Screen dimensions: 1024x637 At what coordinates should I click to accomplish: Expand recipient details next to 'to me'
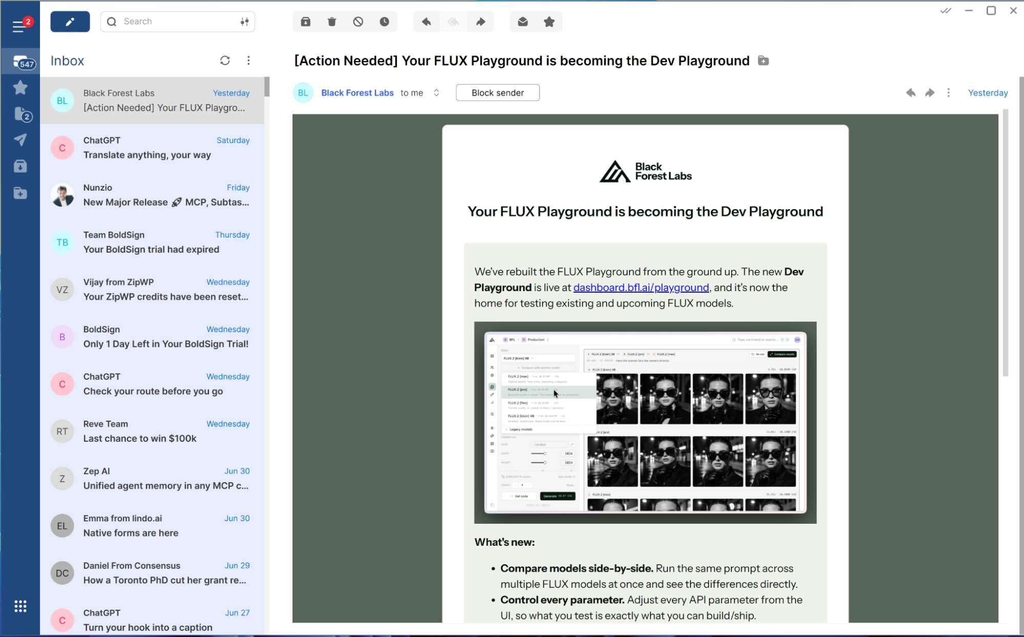[x=436, y=93]
